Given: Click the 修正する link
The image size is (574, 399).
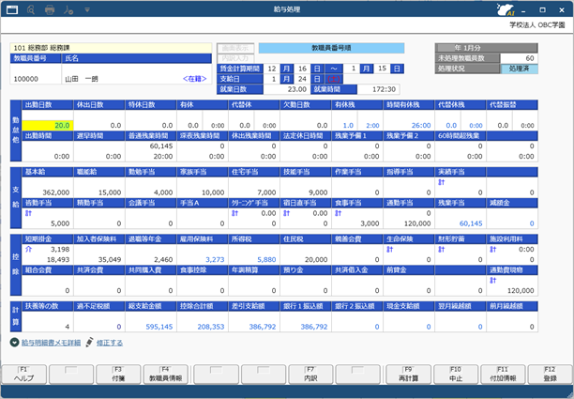Looking at the screenshot, I should point(110,343).
